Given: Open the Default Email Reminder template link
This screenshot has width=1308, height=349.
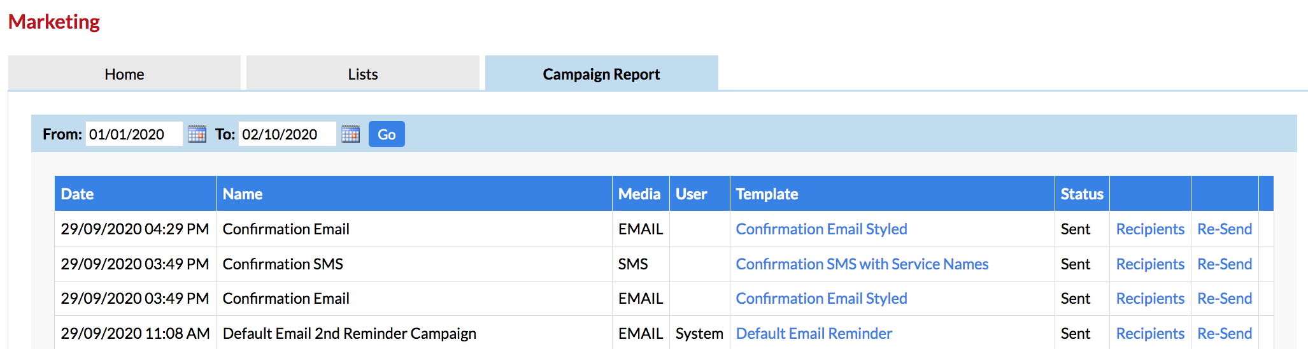Looking at the screenshot, I should coord(814,334).
